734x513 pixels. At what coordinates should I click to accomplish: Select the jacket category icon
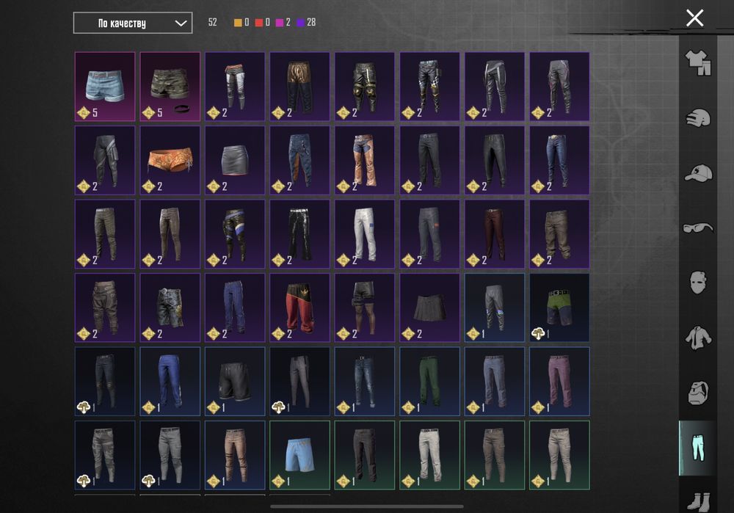tap(697, 338)
